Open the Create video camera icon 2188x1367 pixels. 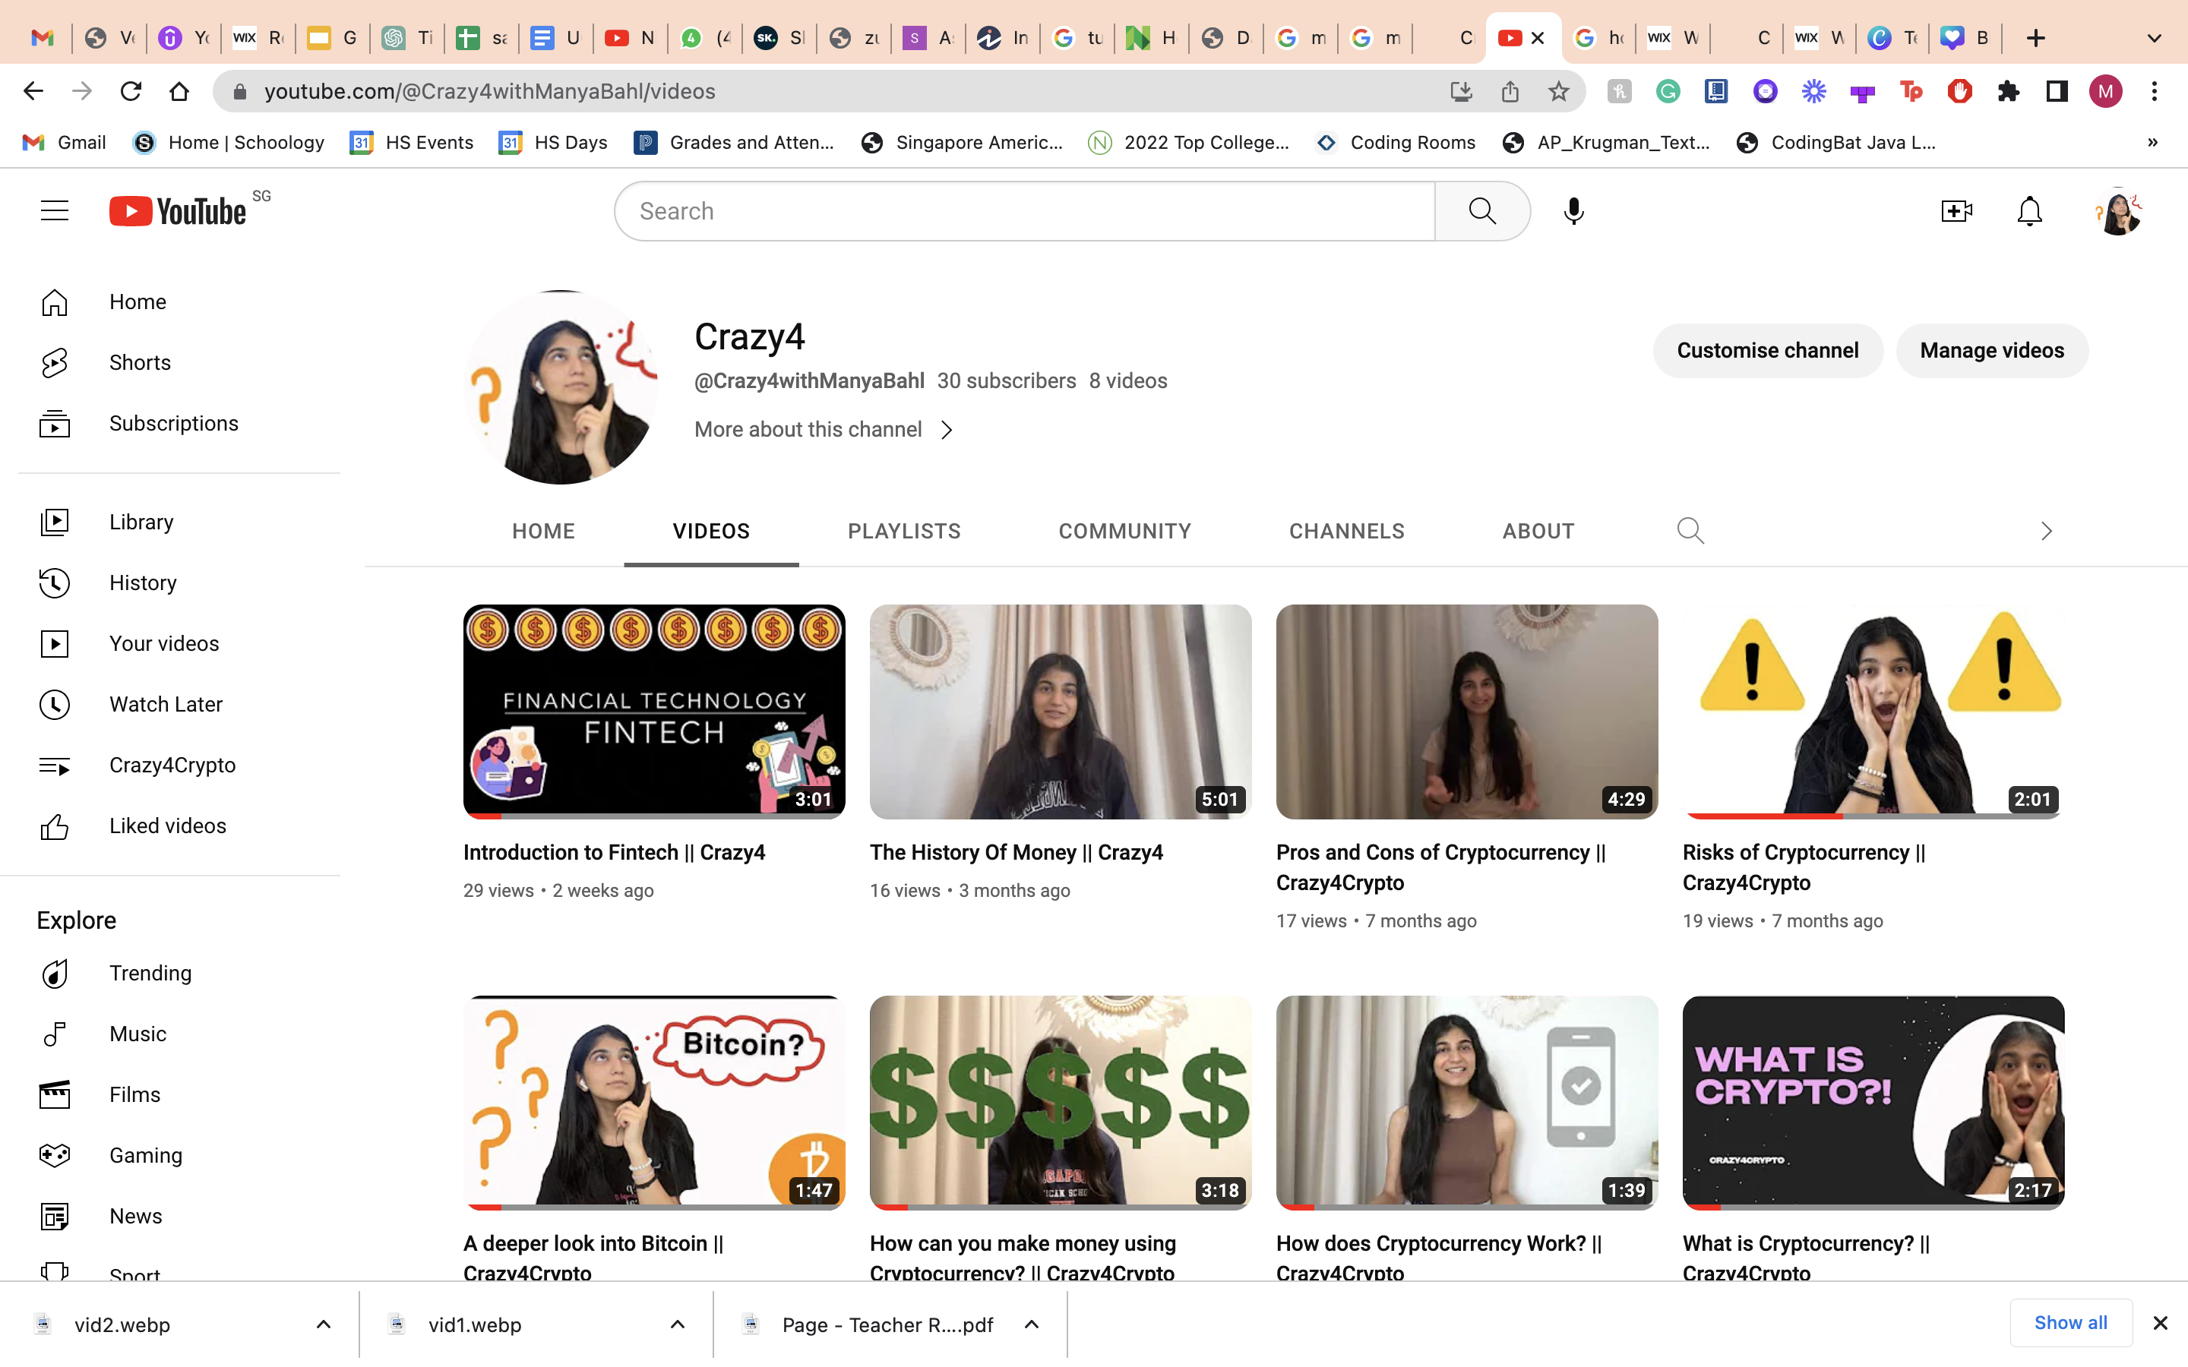tap(1956, 210)
